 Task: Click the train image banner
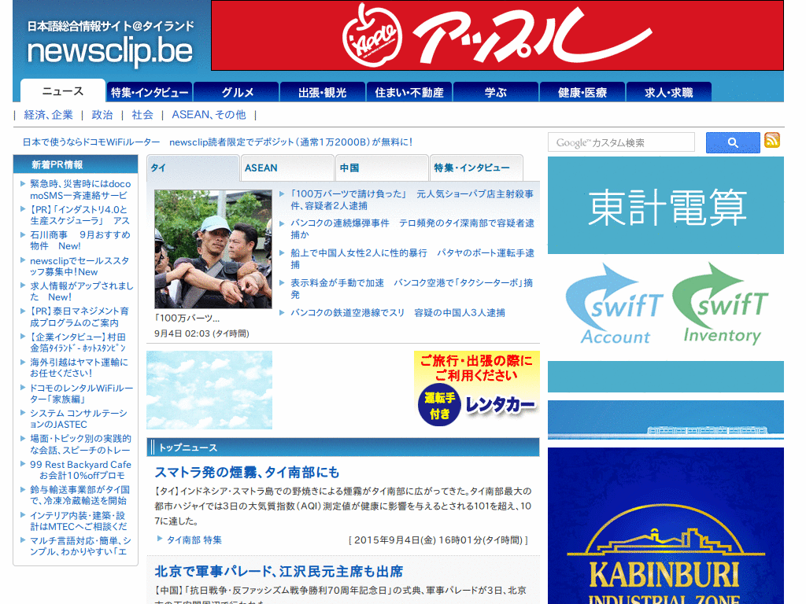666,420
